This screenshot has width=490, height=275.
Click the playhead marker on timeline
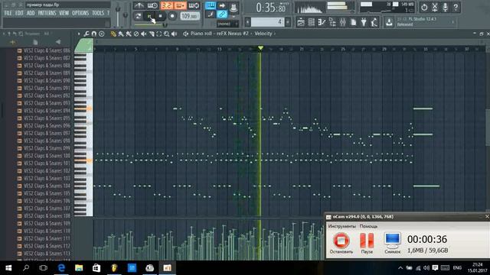tap(260, 48)
